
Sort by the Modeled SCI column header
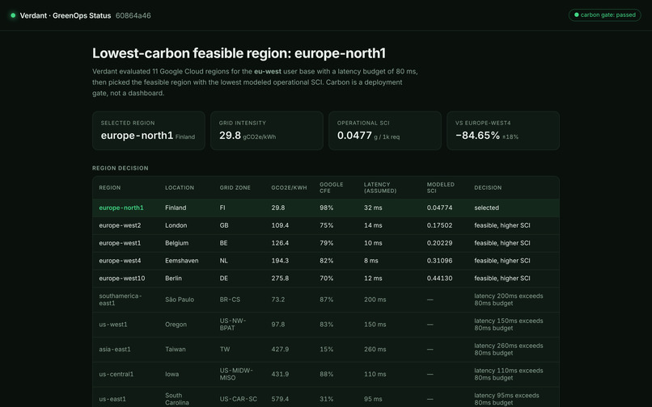(440, 187)
